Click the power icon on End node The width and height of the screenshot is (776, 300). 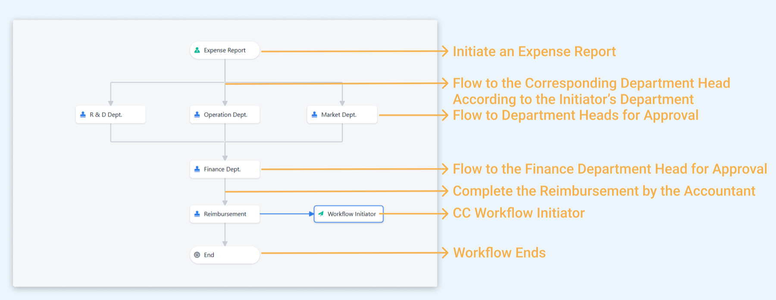tap(197, 255)
